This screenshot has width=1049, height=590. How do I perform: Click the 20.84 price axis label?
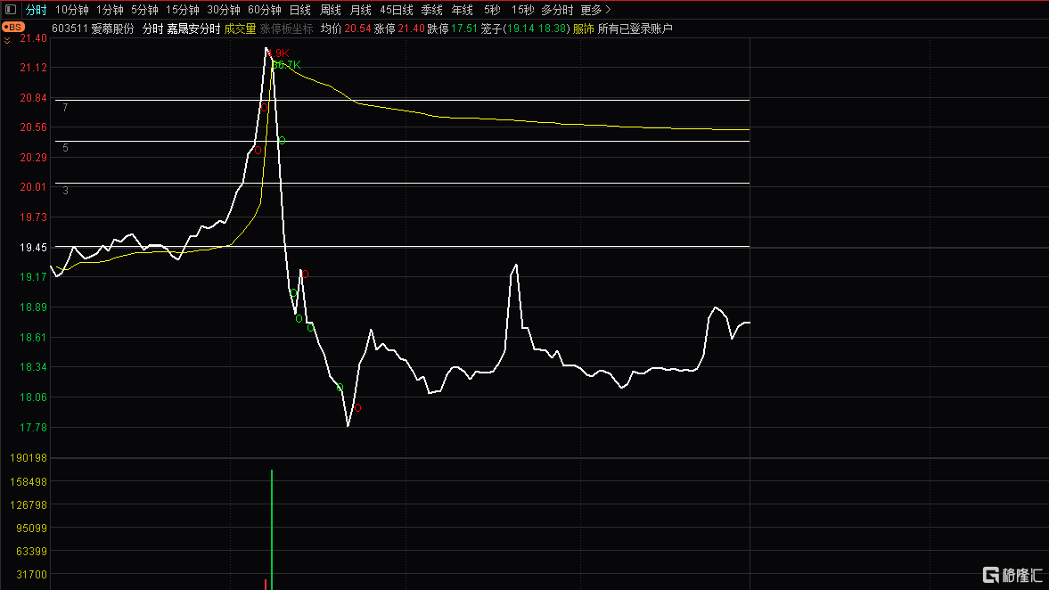click(x=34, y=98)
